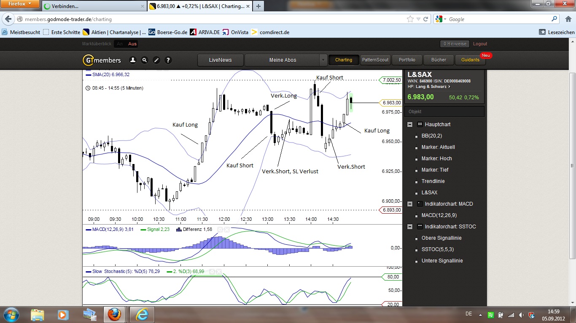Collapse the Hauptchart tree branch
The height and width of the screenshot is (323, 576).
(409, 124)
